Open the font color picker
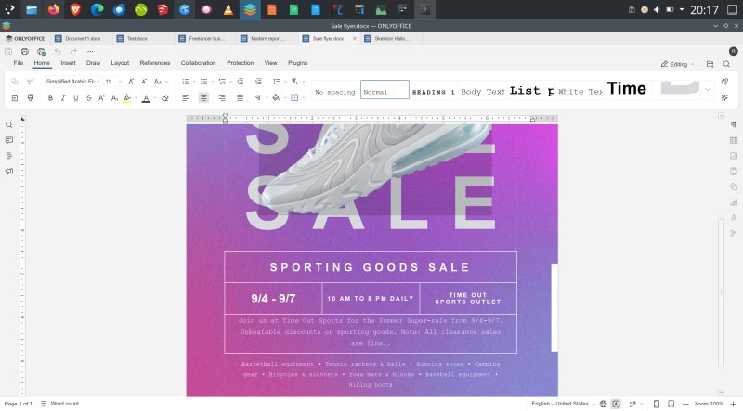The width and height of the screenshot is (743, 411). pyautogui.click(x=146, y=97)
